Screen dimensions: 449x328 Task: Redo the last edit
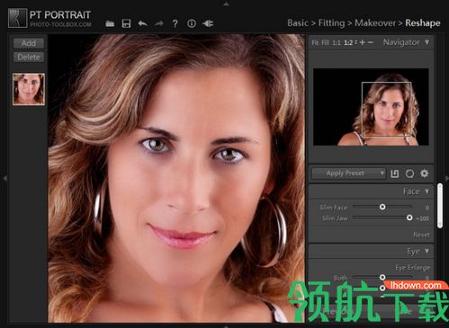pos(159,23)
